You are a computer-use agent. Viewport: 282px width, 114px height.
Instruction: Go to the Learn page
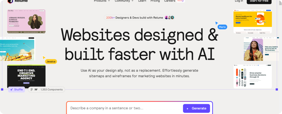[142, 1]
